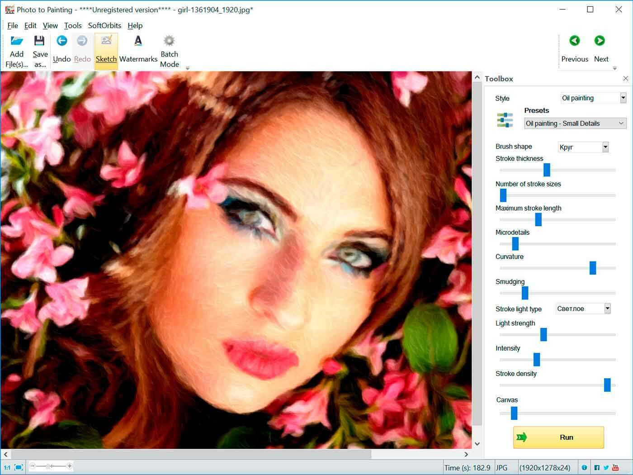633x475 pixels.
Task: Click the YouTube icon in status bar
Action: click(x=615, y=467)
